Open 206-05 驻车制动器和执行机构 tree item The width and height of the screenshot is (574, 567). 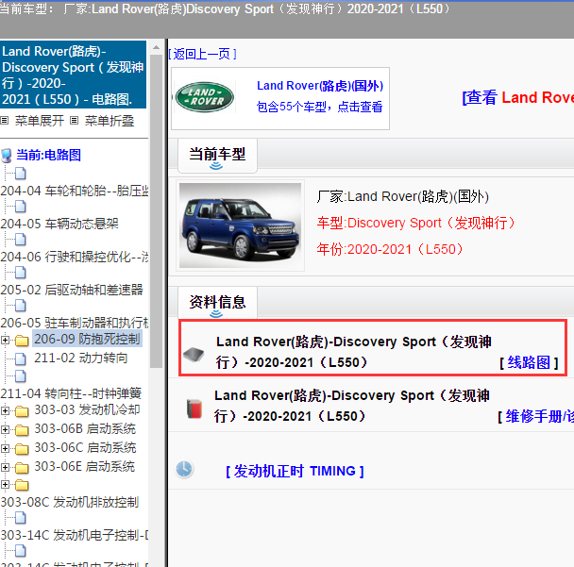click(x=75, y=323)
